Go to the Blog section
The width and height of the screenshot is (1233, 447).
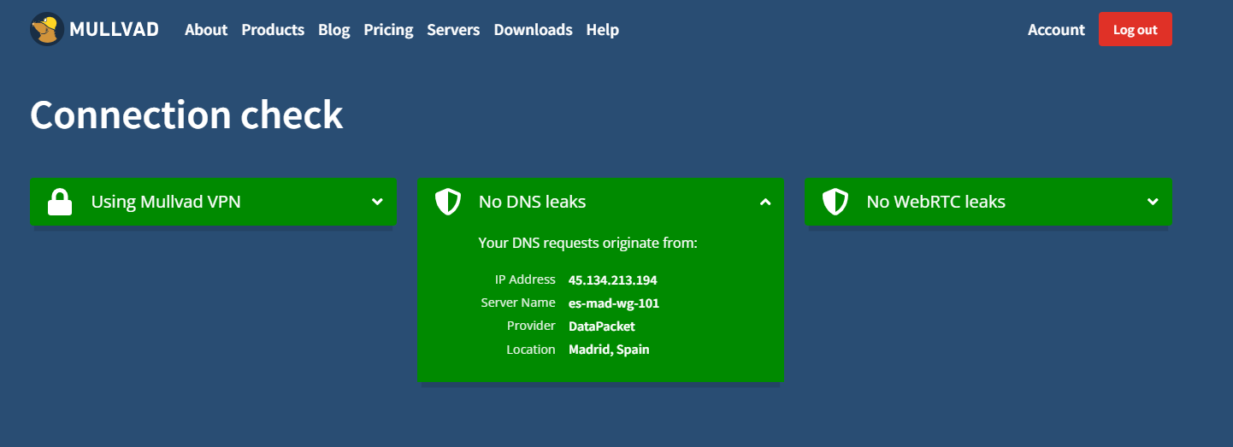333,30
